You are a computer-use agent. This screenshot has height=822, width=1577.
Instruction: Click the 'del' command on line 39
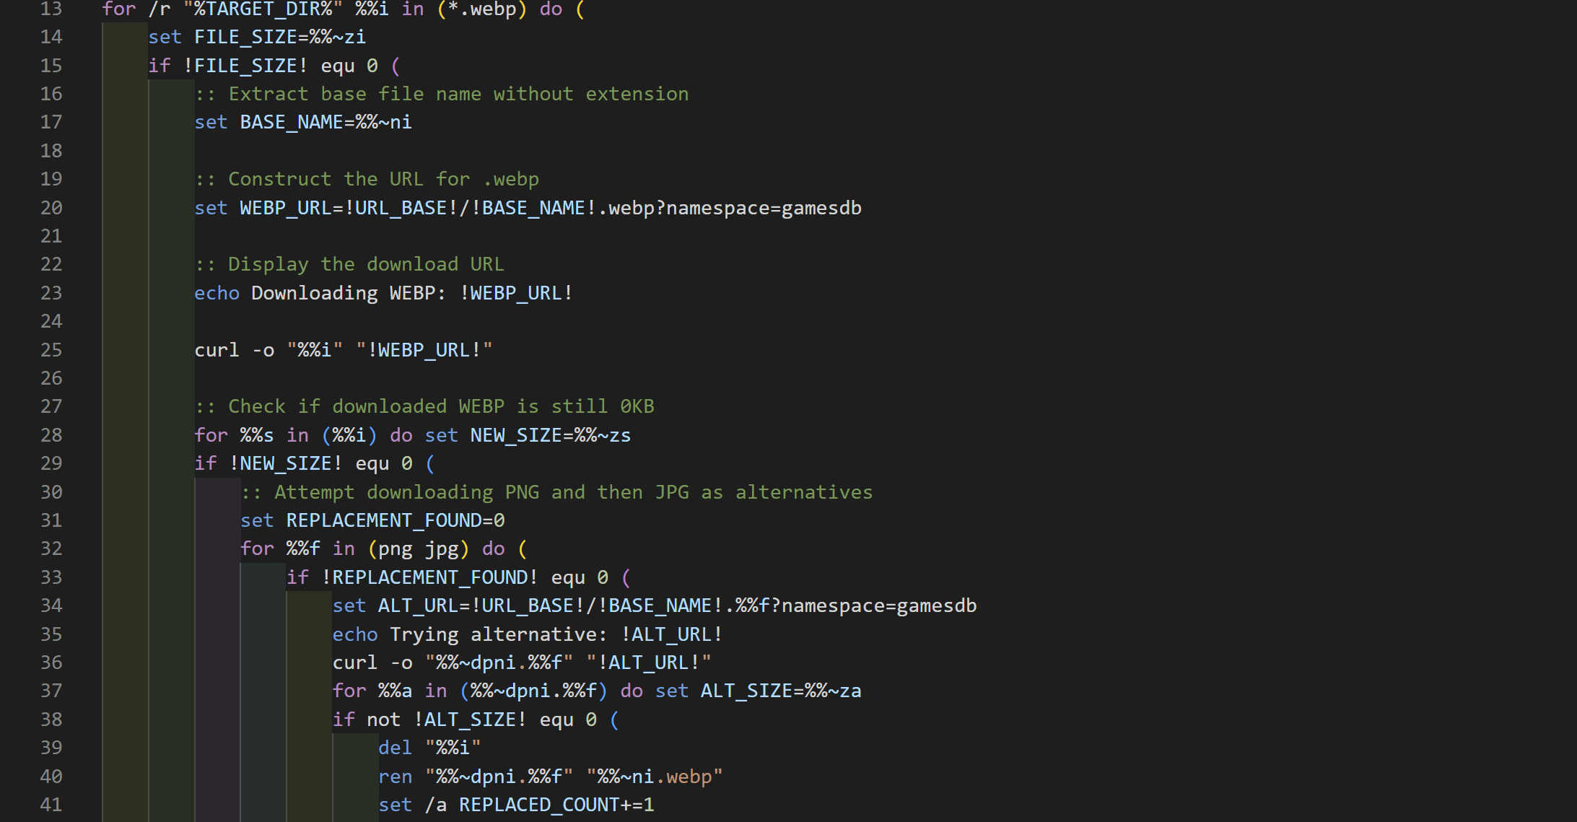(395, 748)
